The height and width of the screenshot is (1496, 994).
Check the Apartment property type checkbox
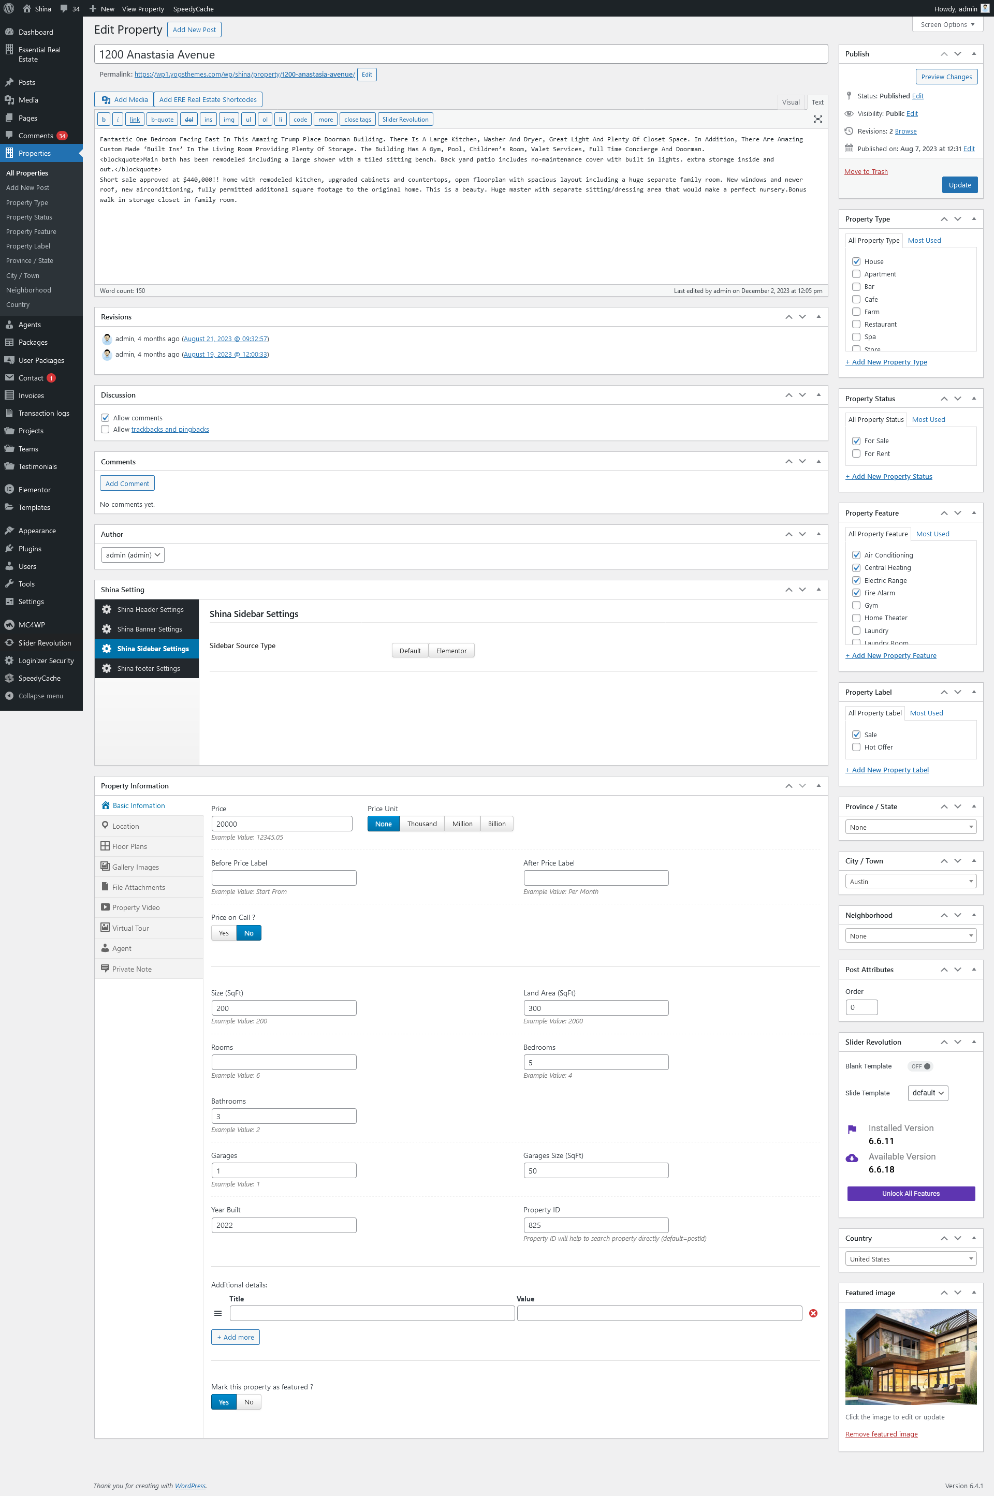[x=856, y=274]
